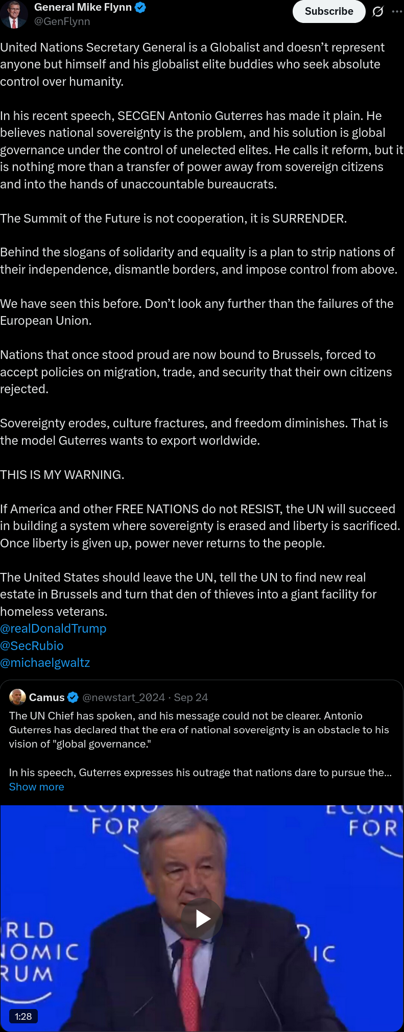This screenshot has height=1032, width=404.
Task: Click Camus's avatar in the quoted post
Action: click(x=18, y=697)
